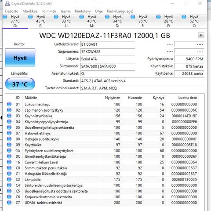This screenshot has width=211, height=211.
Task: Click the Siirtomoodi field SATA/600
Action: coord(108,66)
